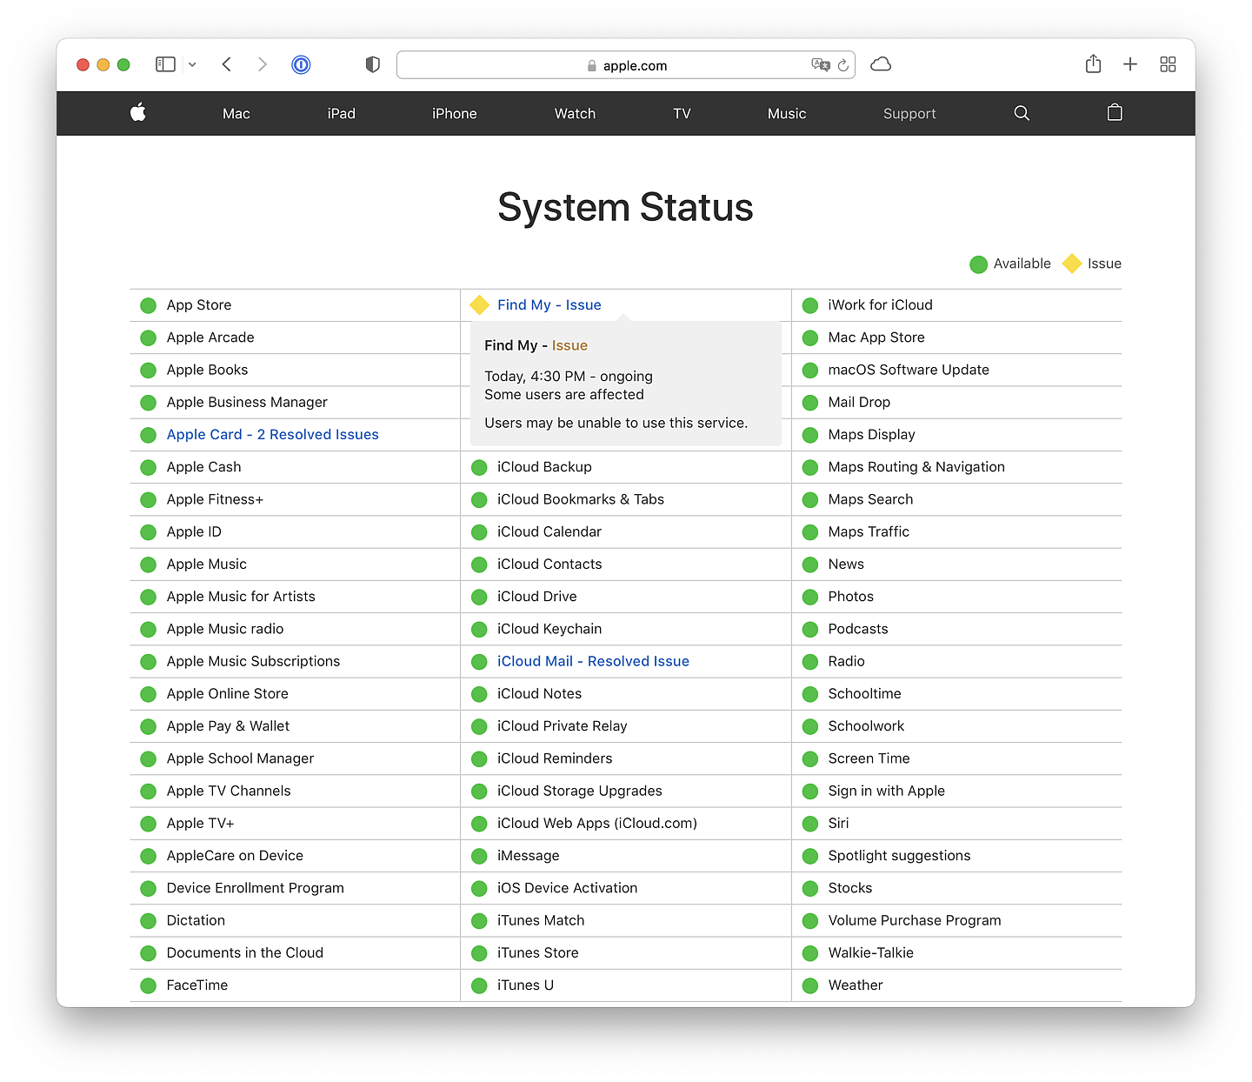
Task: Open the Mac menu item
Action: 236,114
